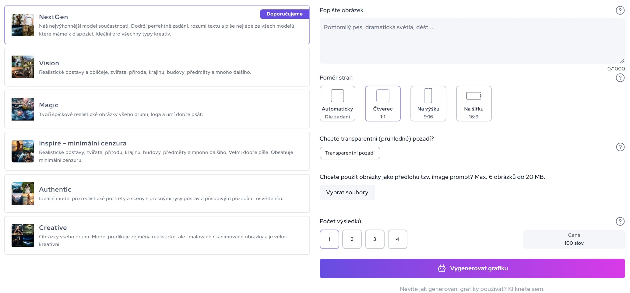Click Vybrat soubory to upload images
Viewport: 630px width, 293px height.
[x=347, y=192]
